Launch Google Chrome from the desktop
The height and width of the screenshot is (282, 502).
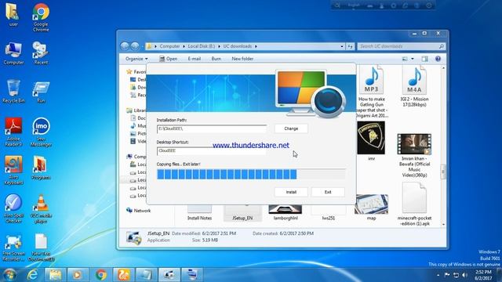click(41, 17)
